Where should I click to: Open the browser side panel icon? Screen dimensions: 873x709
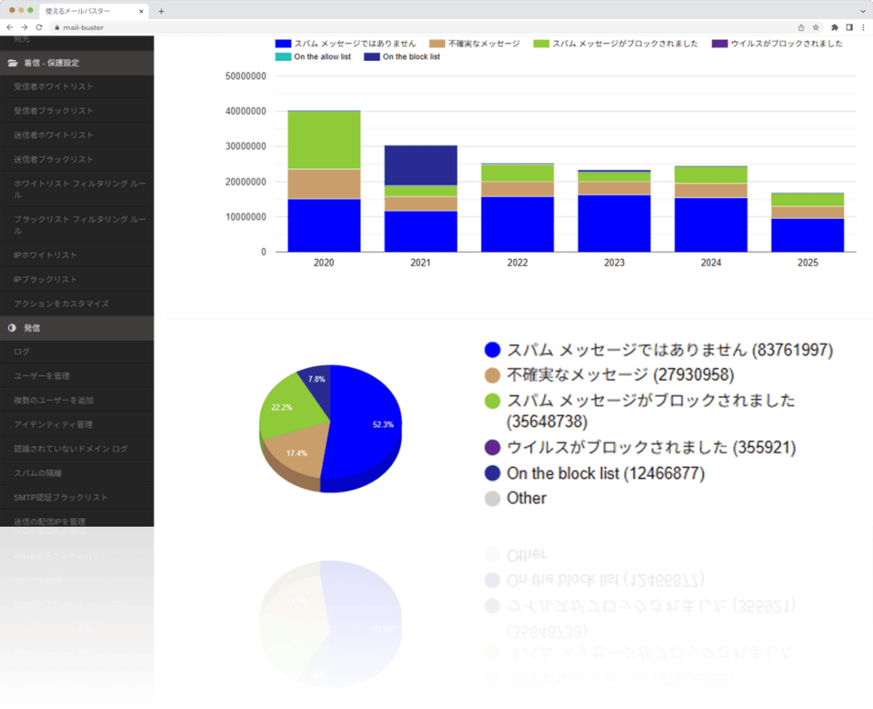(849, 27)
